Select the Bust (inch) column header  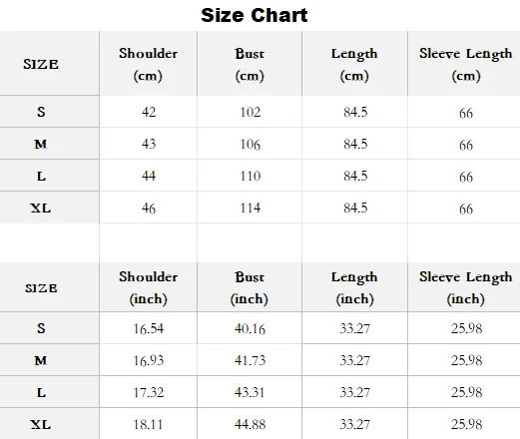250,287
